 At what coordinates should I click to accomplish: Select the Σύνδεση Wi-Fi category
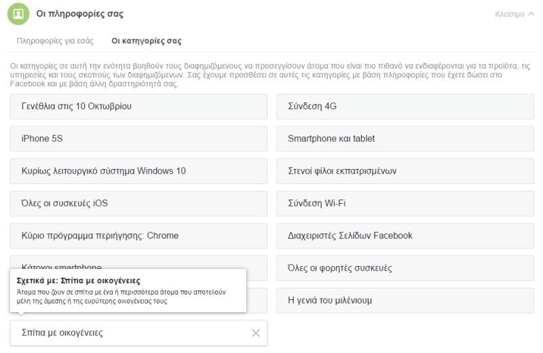(x=405, y=203)
